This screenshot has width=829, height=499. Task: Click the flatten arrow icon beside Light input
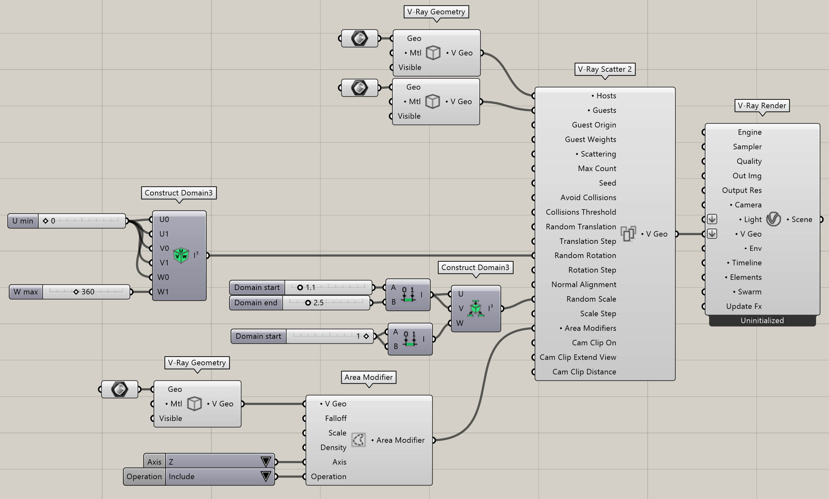[712, 219]
